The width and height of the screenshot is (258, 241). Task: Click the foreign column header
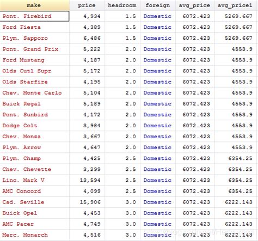pyautogui.click(x=158, y=5)
